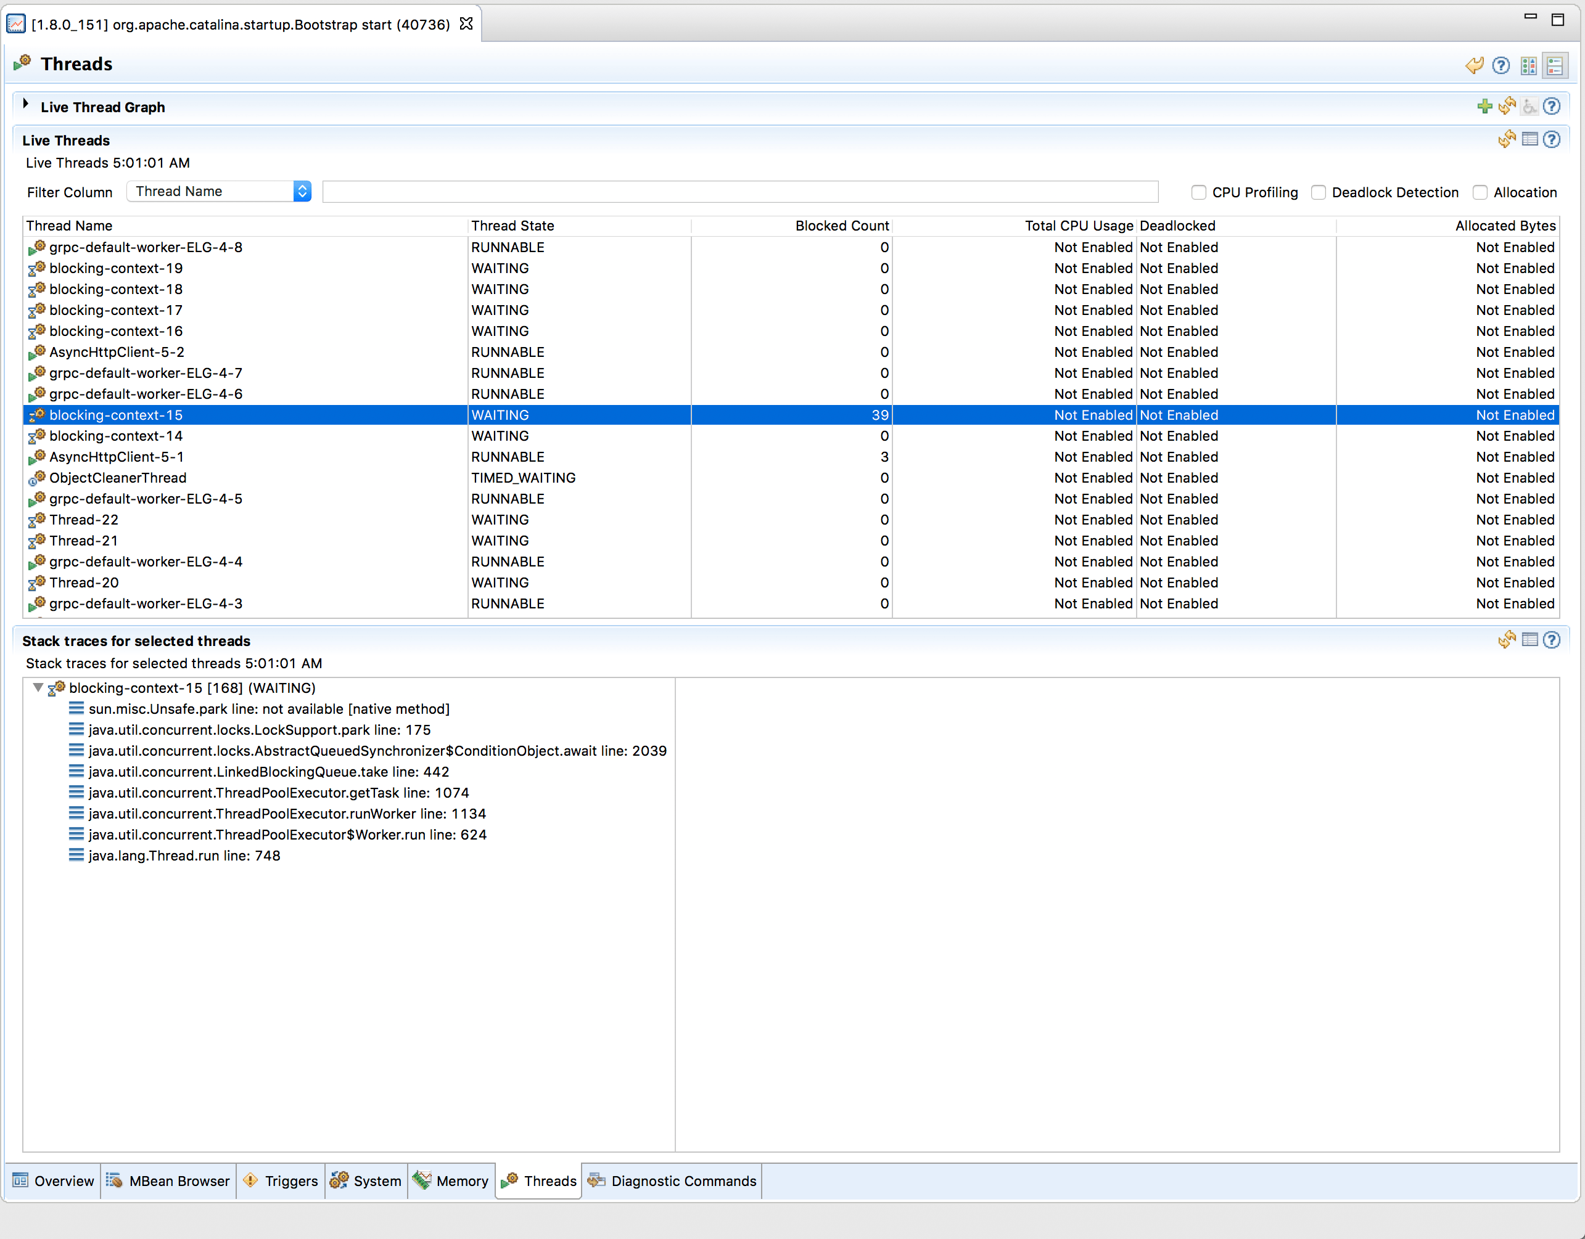Enable the CPU Profiling checkbox
Screen dimensions: 1585x1239
point(1198,192)
